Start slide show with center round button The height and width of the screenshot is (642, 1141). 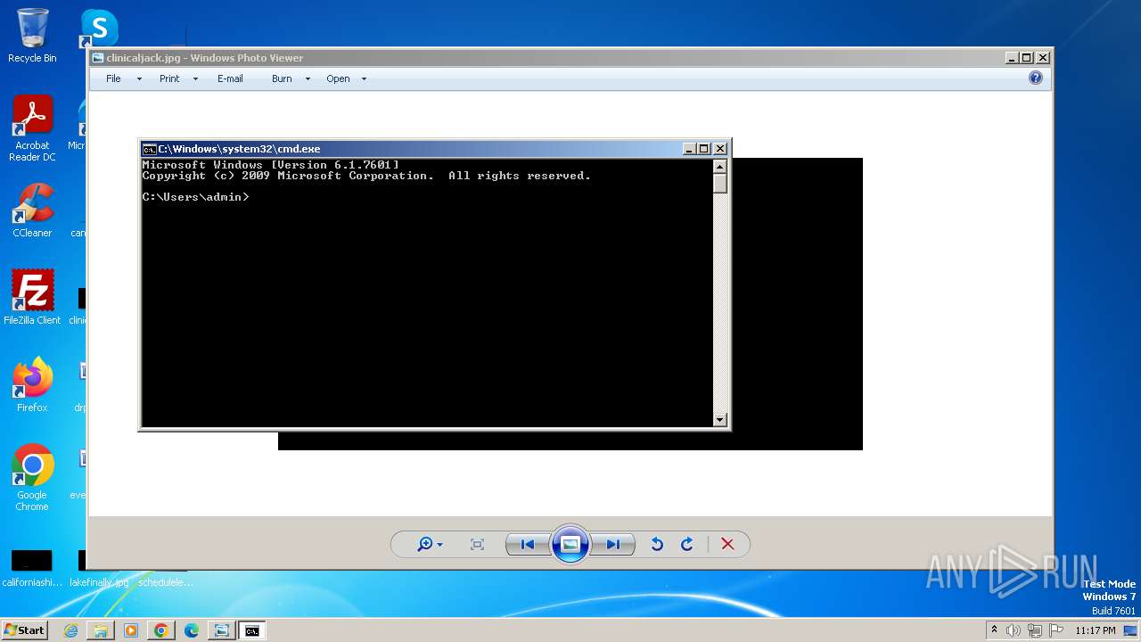coord(570,544)
